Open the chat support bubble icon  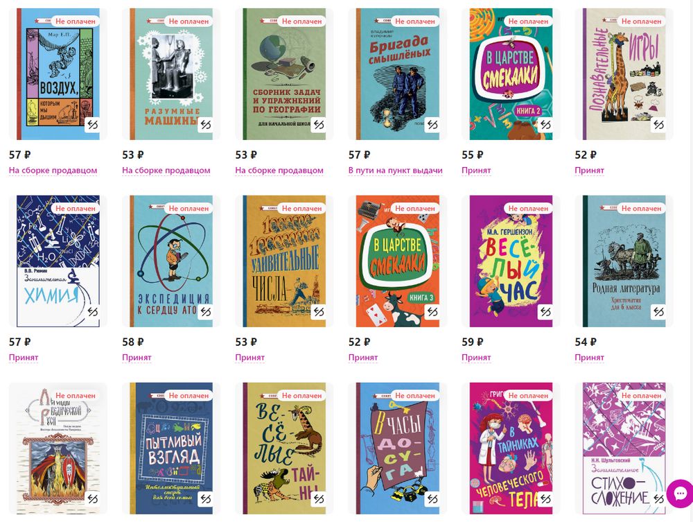[x=681, y=493]
